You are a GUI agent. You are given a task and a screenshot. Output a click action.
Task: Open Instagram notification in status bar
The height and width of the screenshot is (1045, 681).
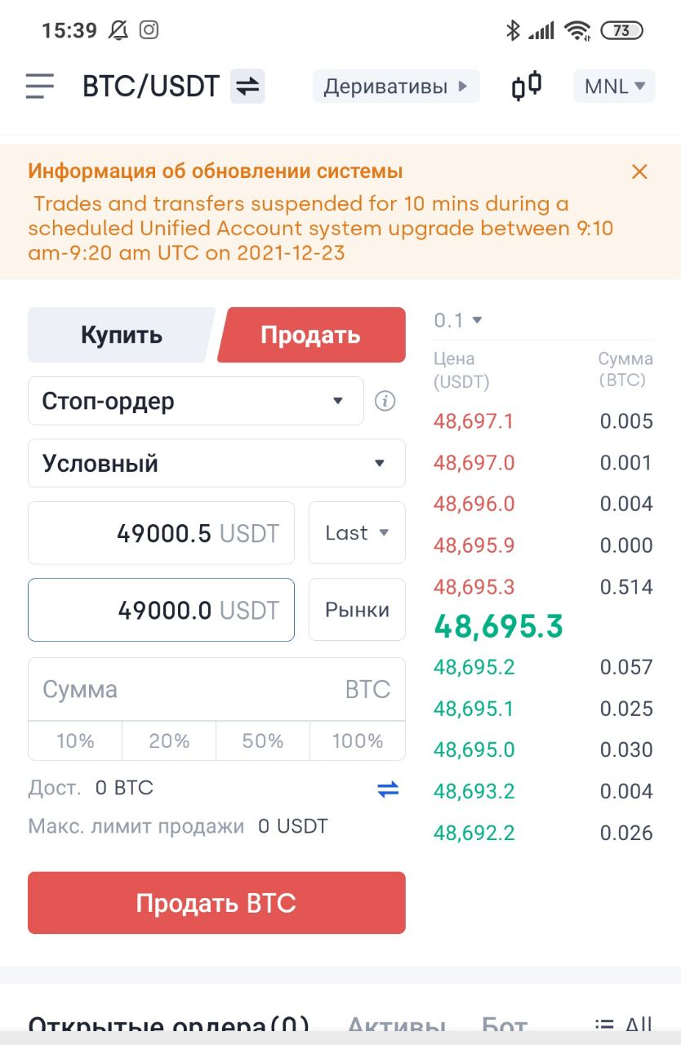point(149,31)
